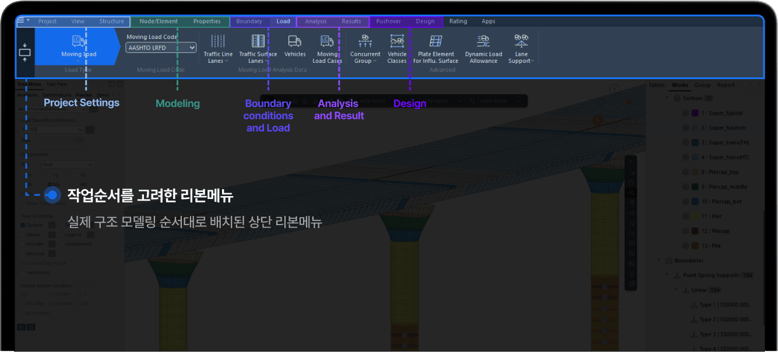Switch to the Group panel tab
This screenshot has width=778, height=352.
click(703, 85)
